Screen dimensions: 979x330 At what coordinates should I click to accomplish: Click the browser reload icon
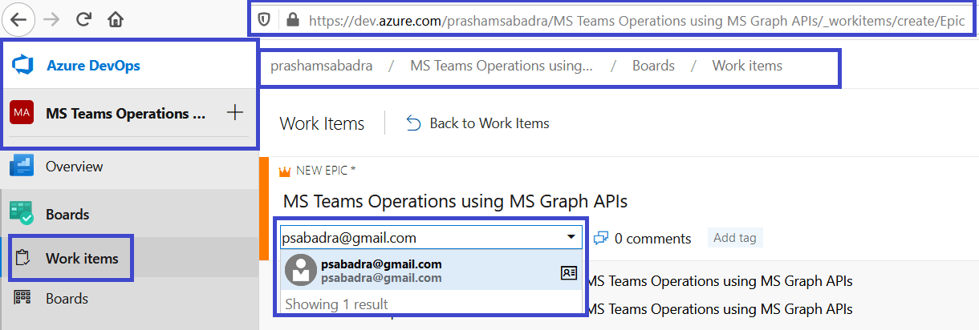83,19
